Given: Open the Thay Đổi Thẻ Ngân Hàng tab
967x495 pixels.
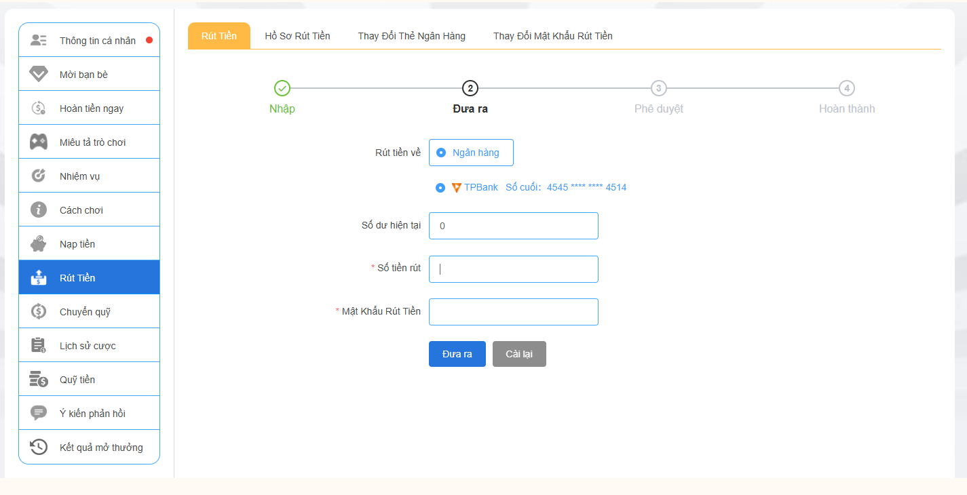Looking at the screenshot, I should (411, 35).
